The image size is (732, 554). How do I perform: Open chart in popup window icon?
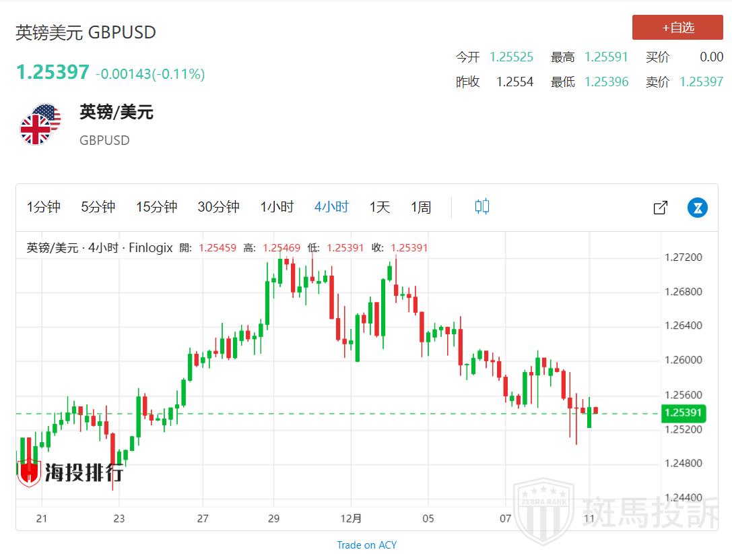point(660,208)
